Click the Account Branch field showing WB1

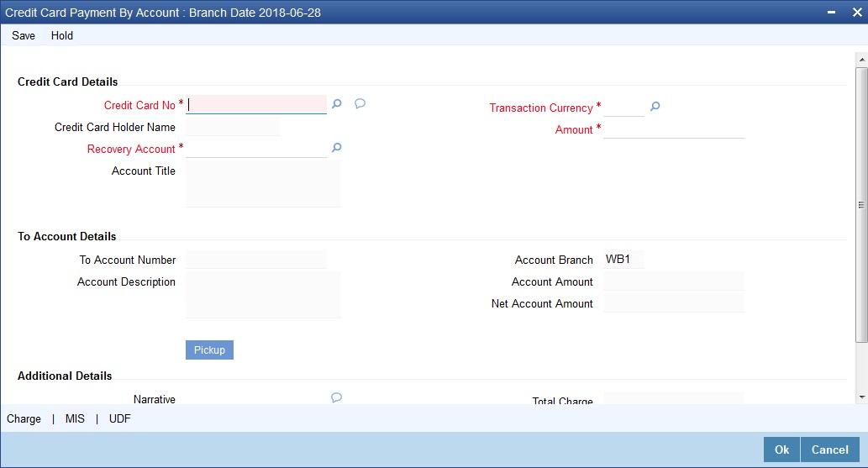[623, 259]
